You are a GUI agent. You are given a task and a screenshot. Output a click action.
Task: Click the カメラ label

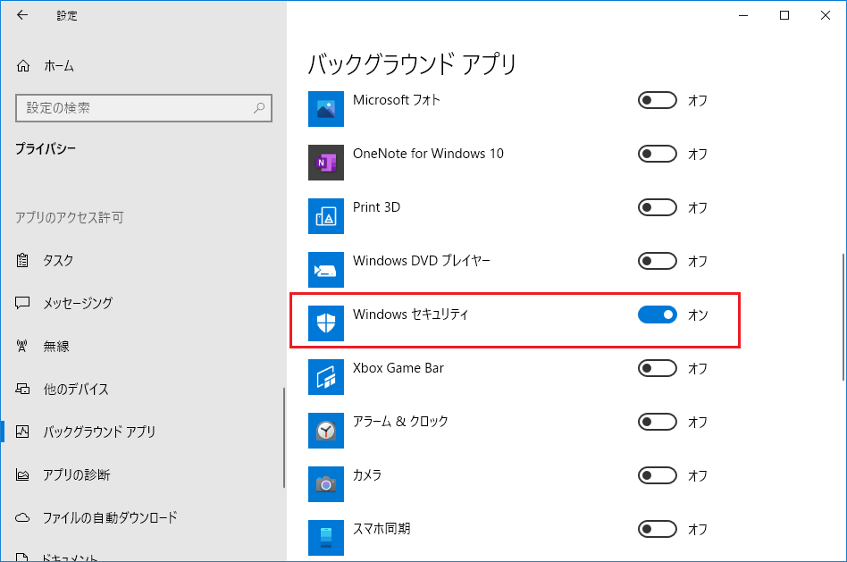tap(367, 474)
